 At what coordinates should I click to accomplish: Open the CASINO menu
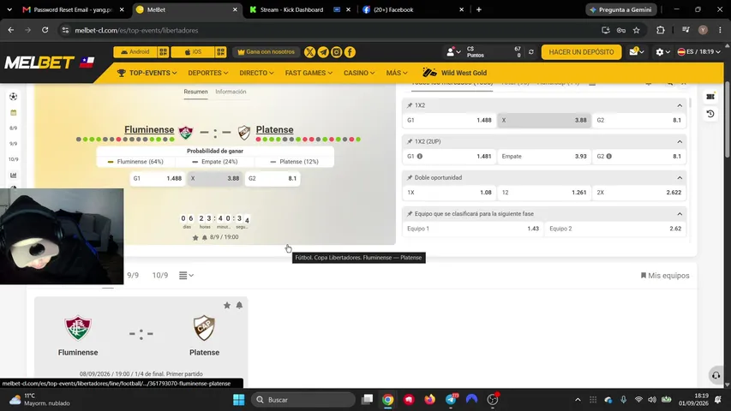click(x=359, y=73)
